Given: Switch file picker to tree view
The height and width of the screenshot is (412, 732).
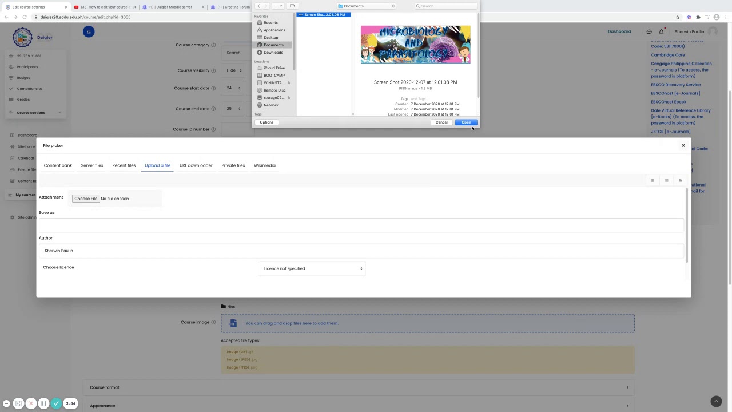Looking at the screenshot, I should click(x=680, y=180).
